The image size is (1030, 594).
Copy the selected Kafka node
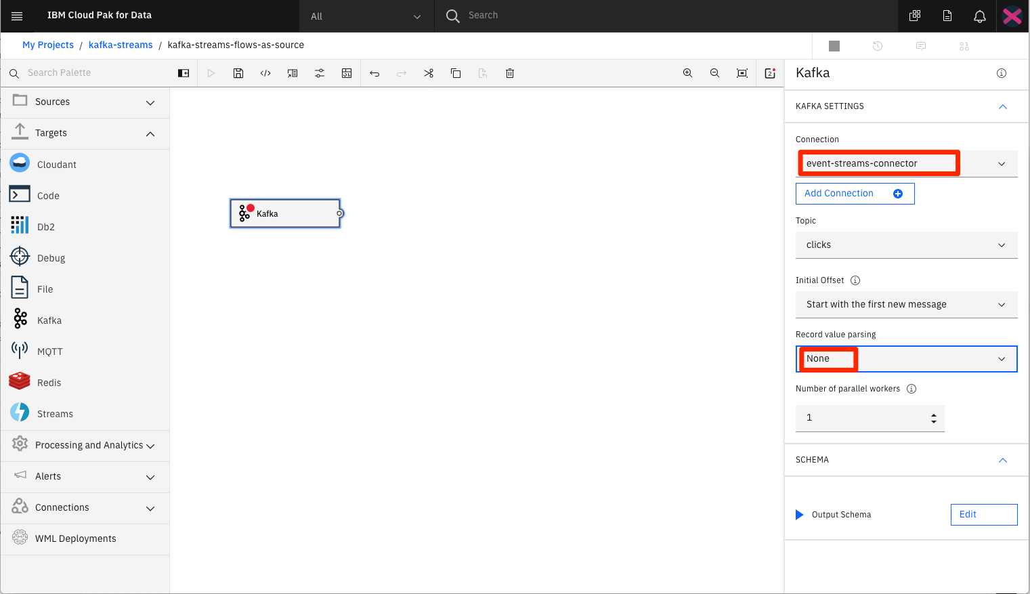(x=456, y=73)
